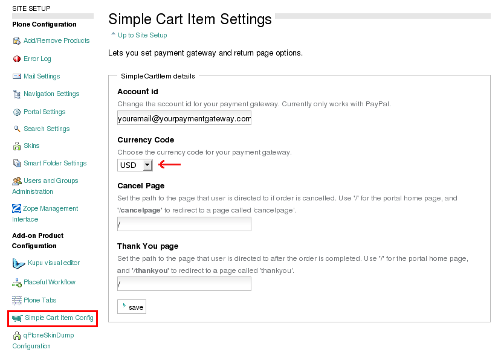
Task: Open Plone Tabs link
Action: tap(40, 300)
